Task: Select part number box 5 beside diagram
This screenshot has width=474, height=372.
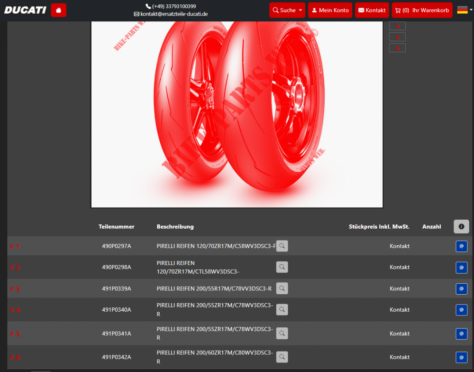Action: (x=397, y=37)
